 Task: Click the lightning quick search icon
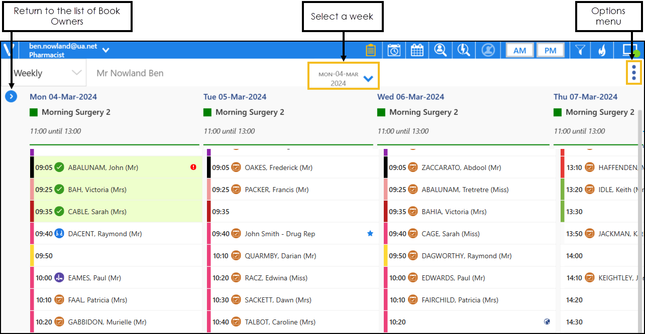click(x=464, y=50)
